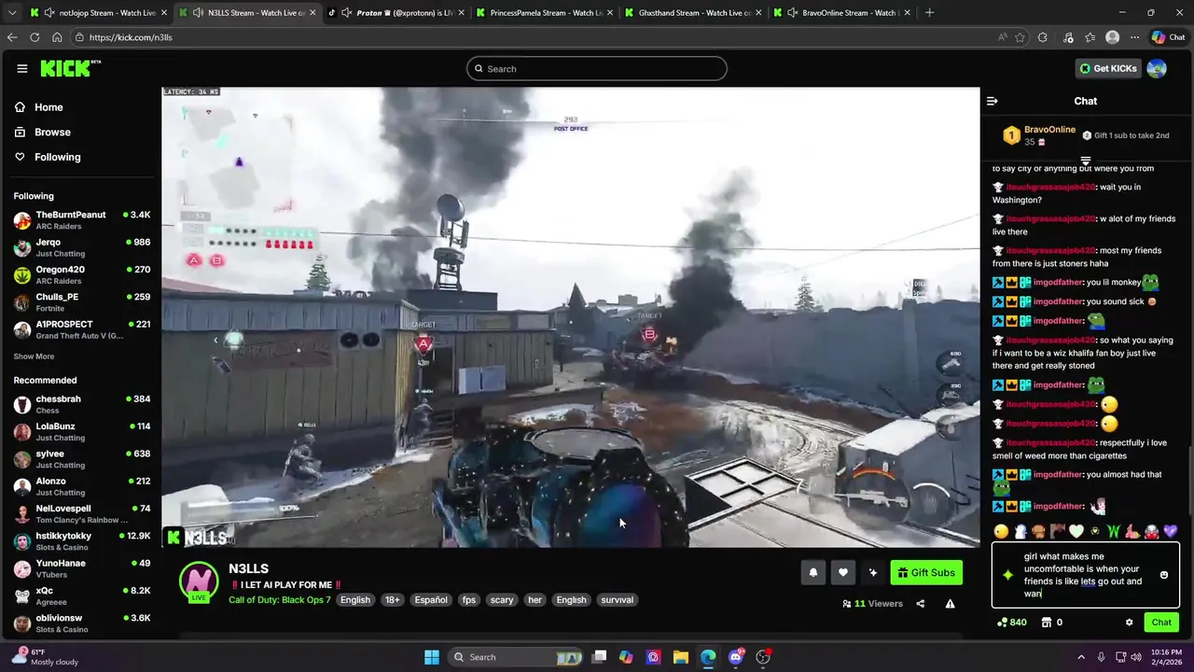Click the notification bell icon under stream
This screenshot has width=1194, height=672.
tap(812, 573)
